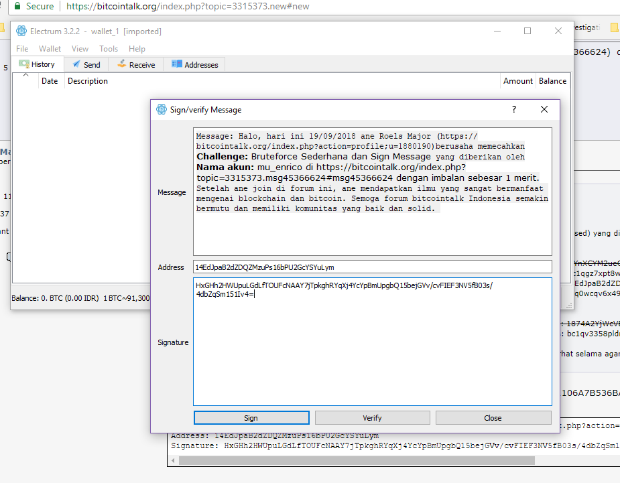Screen dimensions: 620x483
Task: Click the left scroll arrow of code box scrollbar
Action: point(173,460)
